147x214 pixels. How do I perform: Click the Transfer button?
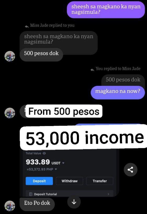pos(100,181)
